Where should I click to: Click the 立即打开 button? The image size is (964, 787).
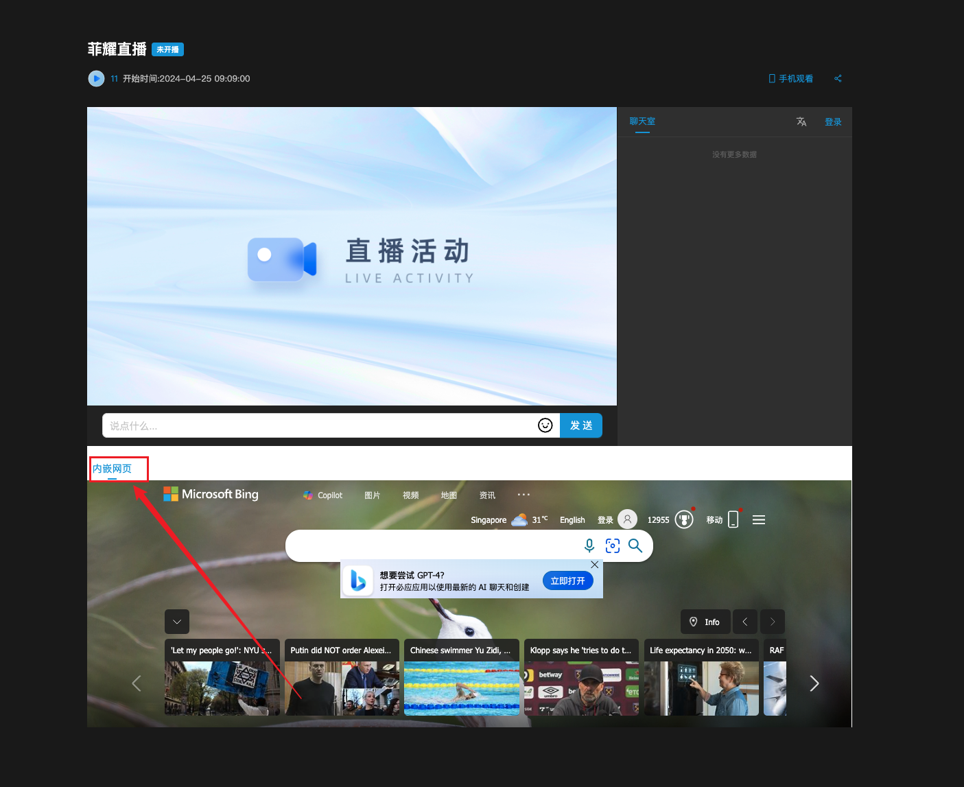(567, 580)
